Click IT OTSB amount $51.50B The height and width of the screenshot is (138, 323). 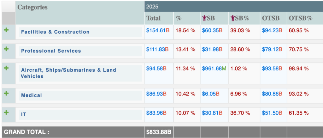pyautogui.click(x=273, y=113)
